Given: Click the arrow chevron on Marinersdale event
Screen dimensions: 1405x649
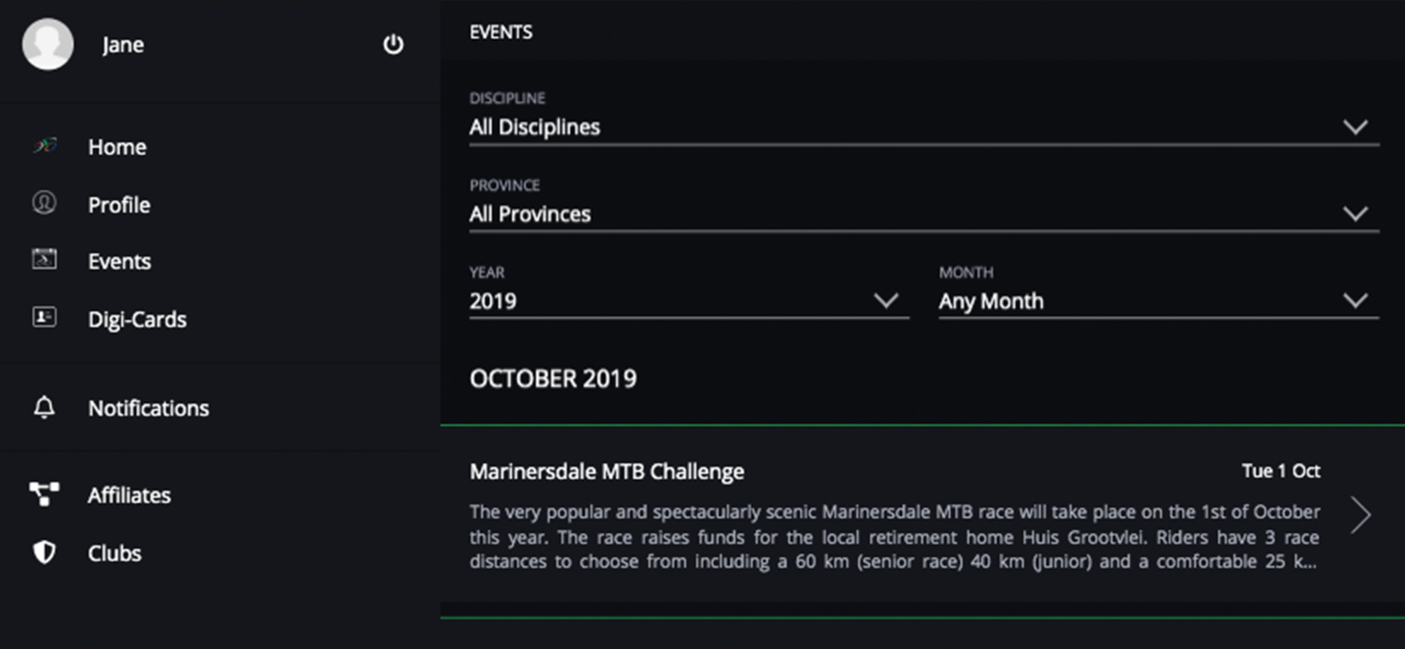Looking at the screenshot, I should click(1360, 515).
